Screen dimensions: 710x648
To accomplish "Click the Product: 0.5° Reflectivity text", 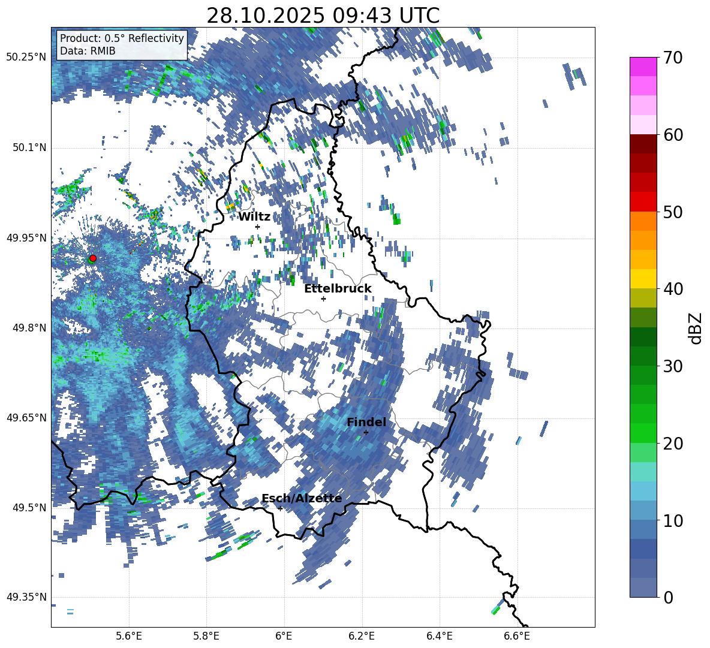I will coord(122,38).
